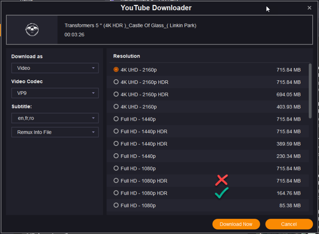319x234 pixels.
Task: Click the video duration 00:03:26
Action: point(74,35)
